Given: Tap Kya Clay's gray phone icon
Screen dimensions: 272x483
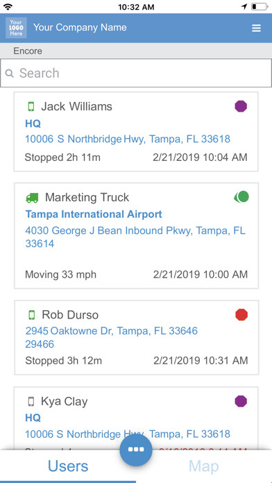Looking at the screenshot, I should tap(31, 401).
